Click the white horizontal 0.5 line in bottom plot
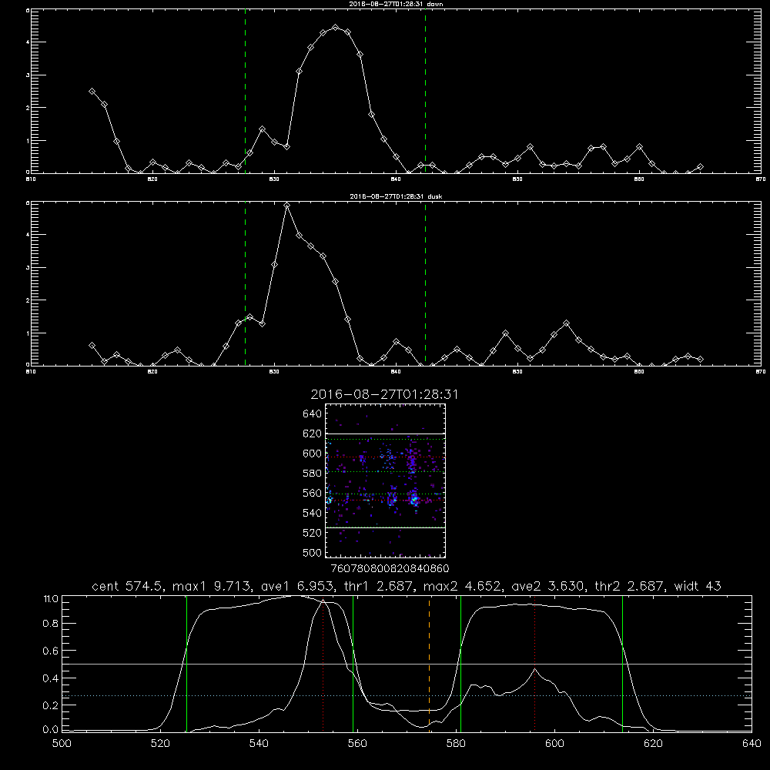Viewport: 770px width, 770px height. [407, 664]
